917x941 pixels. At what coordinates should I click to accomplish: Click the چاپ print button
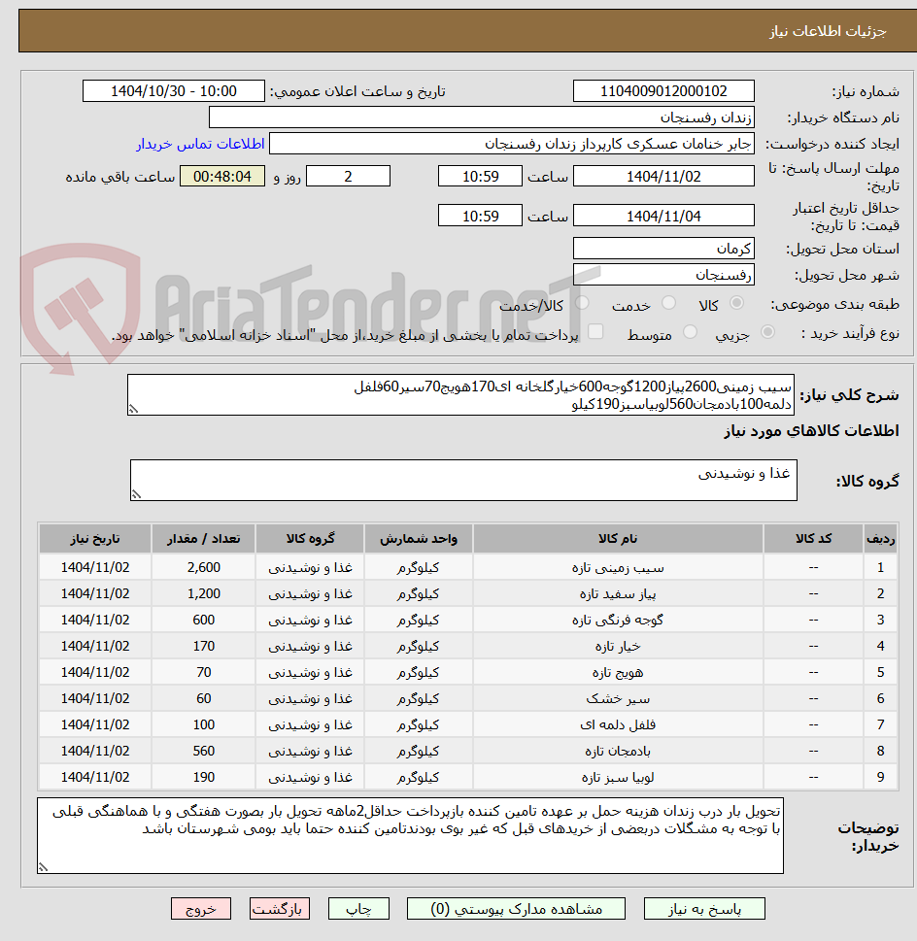click(x=358, y=909)
